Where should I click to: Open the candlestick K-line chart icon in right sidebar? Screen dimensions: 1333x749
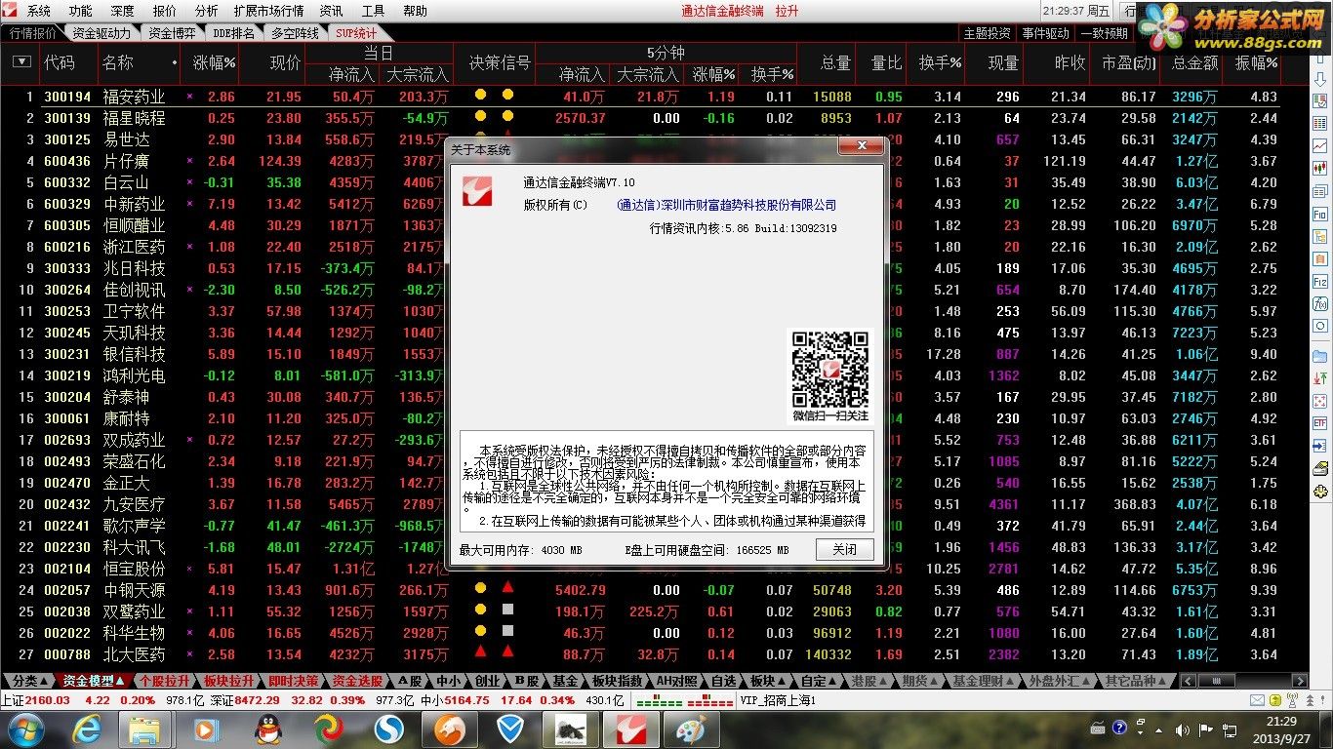(1319, 169)
